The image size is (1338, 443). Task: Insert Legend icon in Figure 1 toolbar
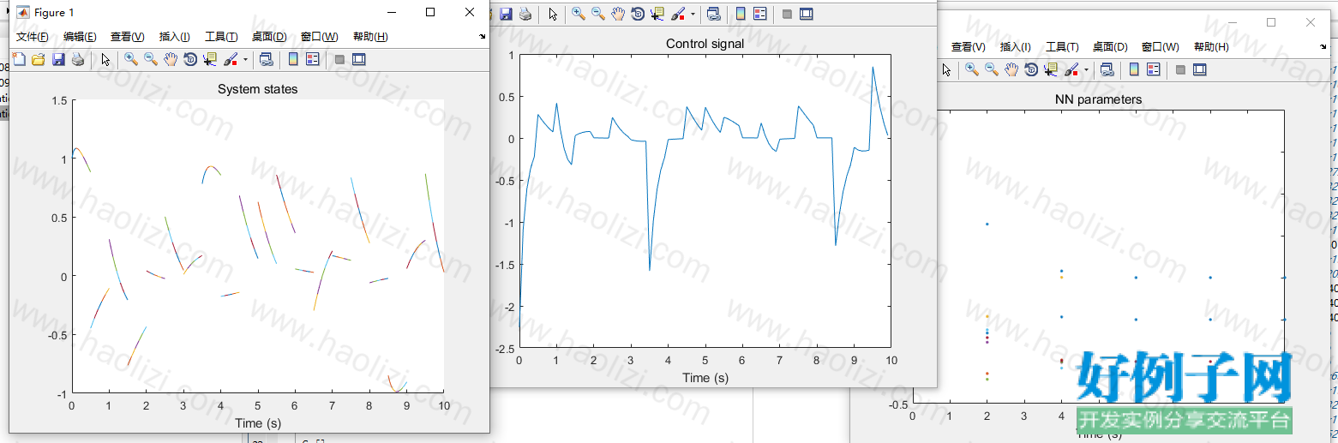[313, 59]
